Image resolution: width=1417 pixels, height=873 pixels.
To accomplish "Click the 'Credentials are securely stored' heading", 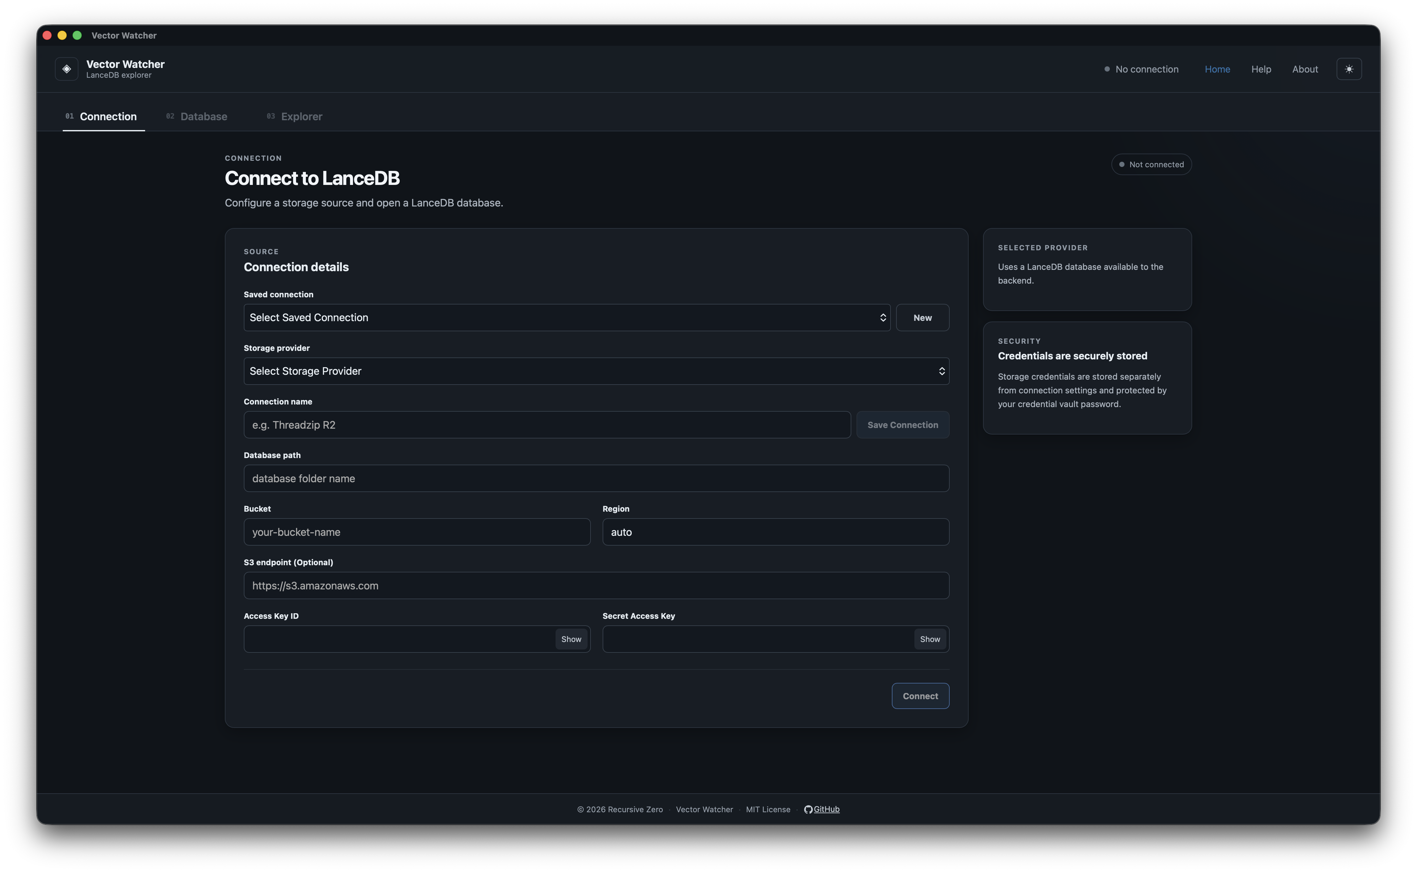I will [x=1072, y=356].
